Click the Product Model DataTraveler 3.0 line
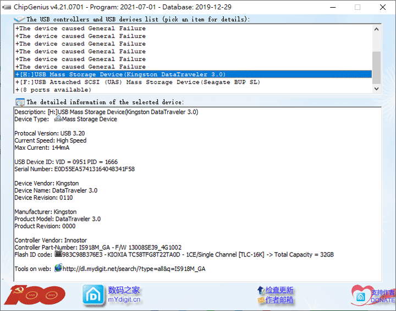396x311 pixels. pyautogui.click(x=57, y=219)
